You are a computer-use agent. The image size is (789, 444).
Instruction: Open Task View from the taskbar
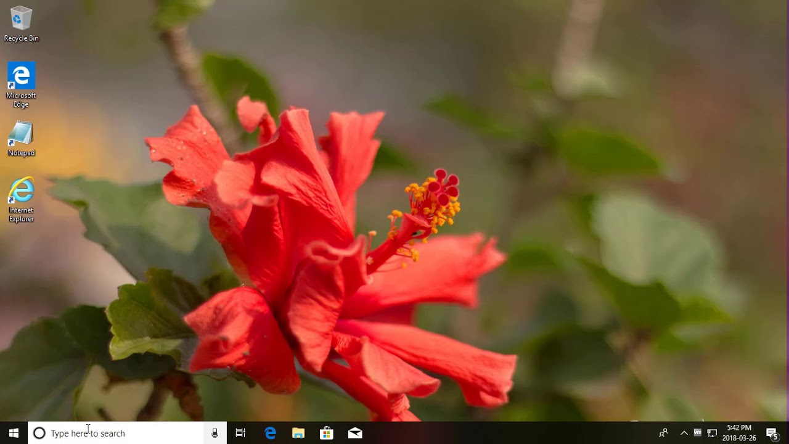pyautogui.click(x=240, y=433)
